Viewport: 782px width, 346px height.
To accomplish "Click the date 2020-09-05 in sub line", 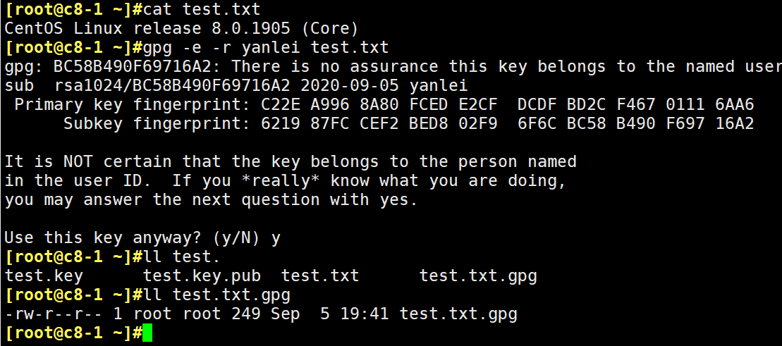I will point(350,86).
